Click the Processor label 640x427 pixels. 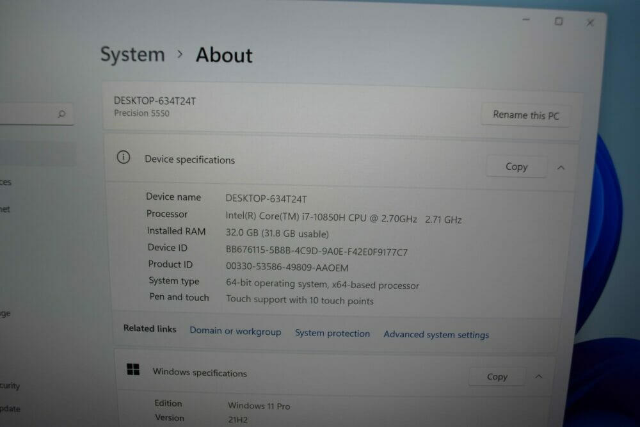pos(167,214)
